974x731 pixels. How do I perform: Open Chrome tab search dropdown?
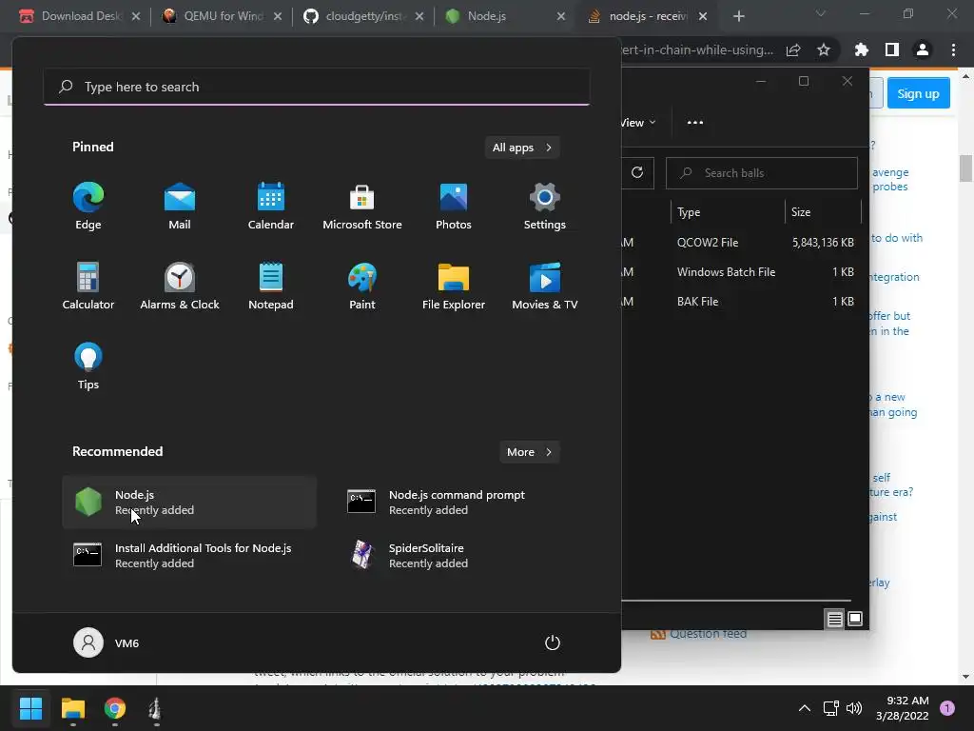tap(821, 13)
